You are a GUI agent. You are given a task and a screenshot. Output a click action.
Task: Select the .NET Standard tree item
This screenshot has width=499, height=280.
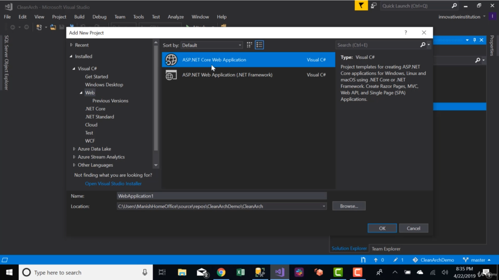(99, 117)
